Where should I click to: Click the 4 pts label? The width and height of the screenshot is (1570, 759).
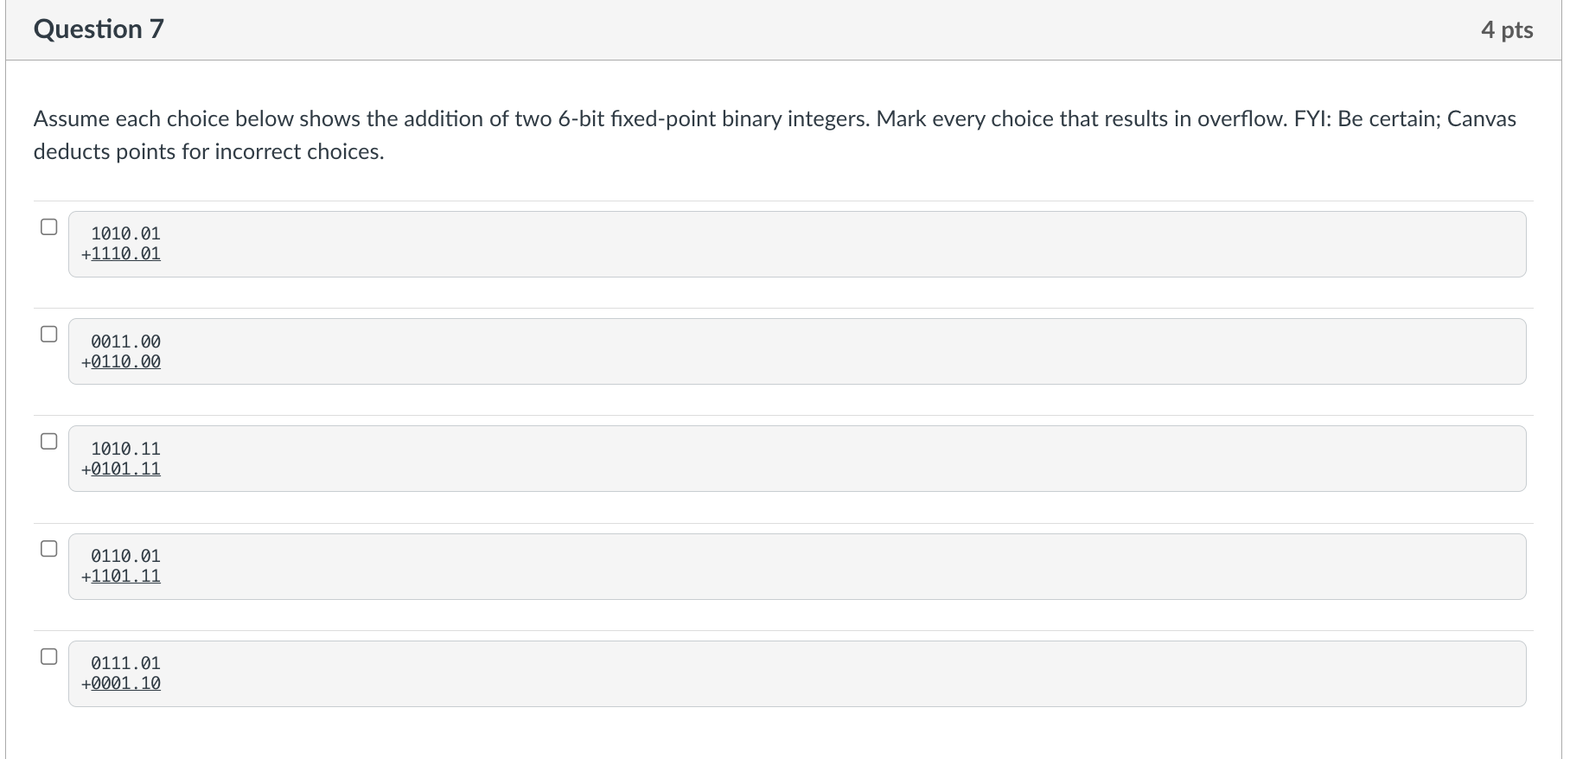point(1506,29)
